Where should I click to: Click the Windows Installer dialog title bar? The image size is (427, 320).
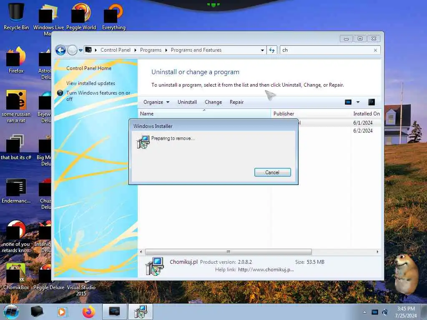point(213,126)
